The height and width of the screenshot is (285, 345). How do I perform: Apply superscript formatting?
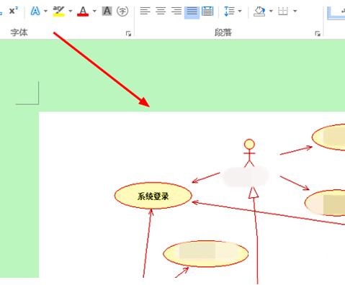(x=14, y=11)
